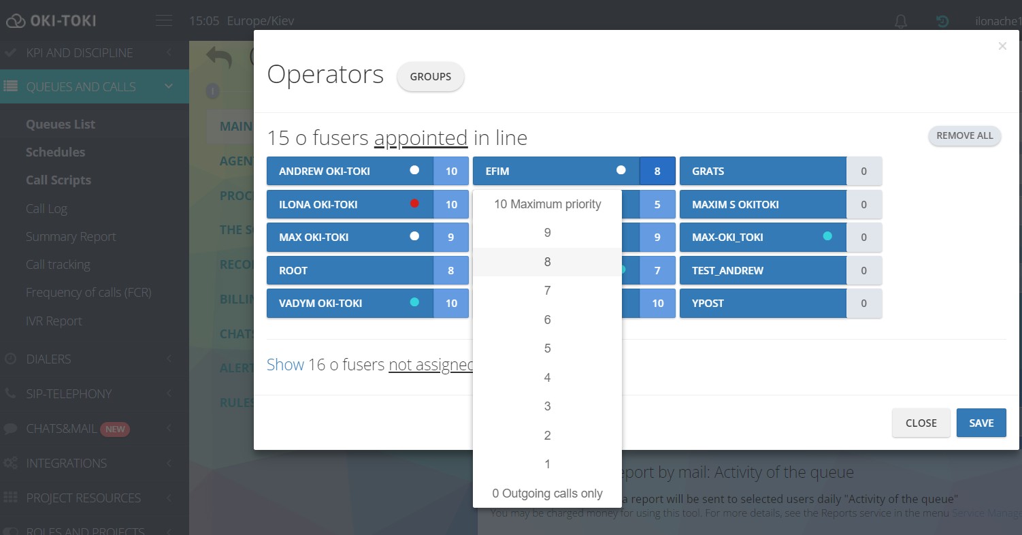Open priority dropdown for Andrew Oki-Toki

click(451, 172)
